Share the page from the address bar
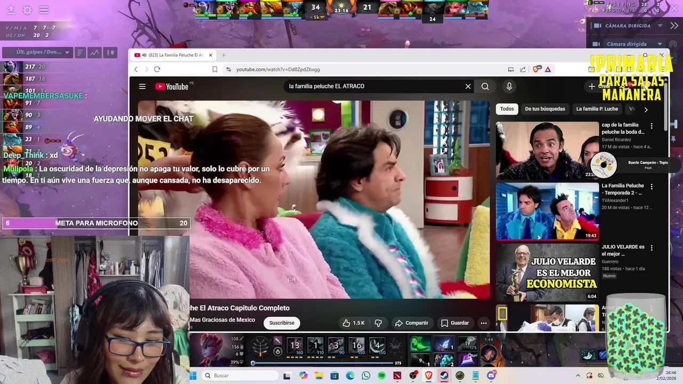 (523, 69)
